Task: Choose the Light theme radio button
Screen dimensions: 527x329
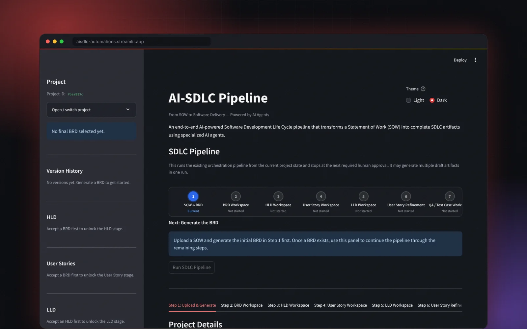Action: coord(408,100)
